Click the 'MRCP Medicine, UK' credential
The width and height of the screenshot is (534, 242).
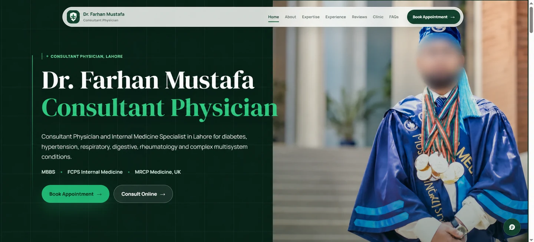pyautogui.click(x=158, y=172)
